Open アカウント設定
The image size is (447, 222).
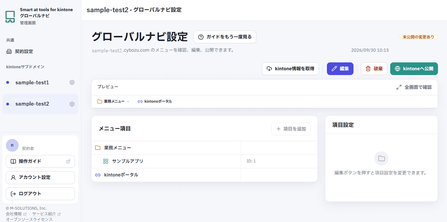click(x=41, y=177)
